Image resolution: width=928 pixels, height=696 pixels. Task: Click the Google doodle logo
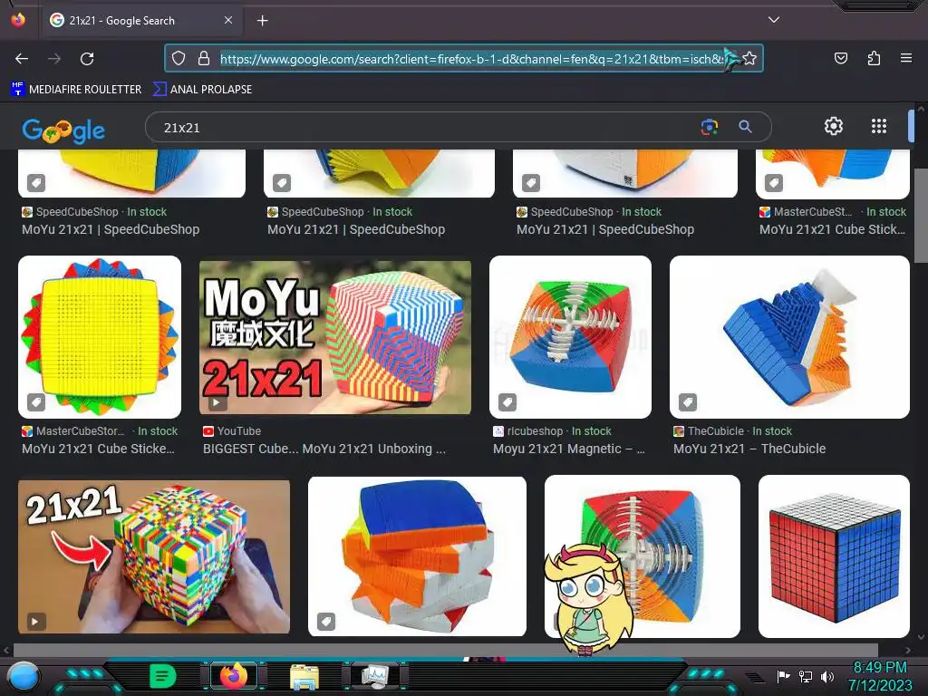(x=63, y=130)
